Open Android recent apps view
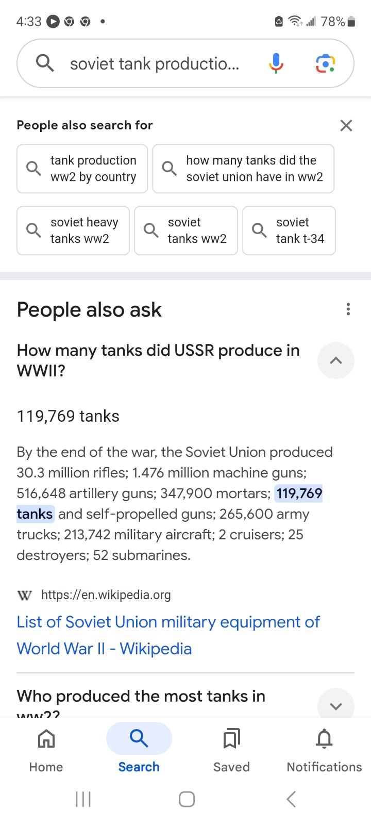The height and width of the screenshot is (825, 371). click(83, 799)
